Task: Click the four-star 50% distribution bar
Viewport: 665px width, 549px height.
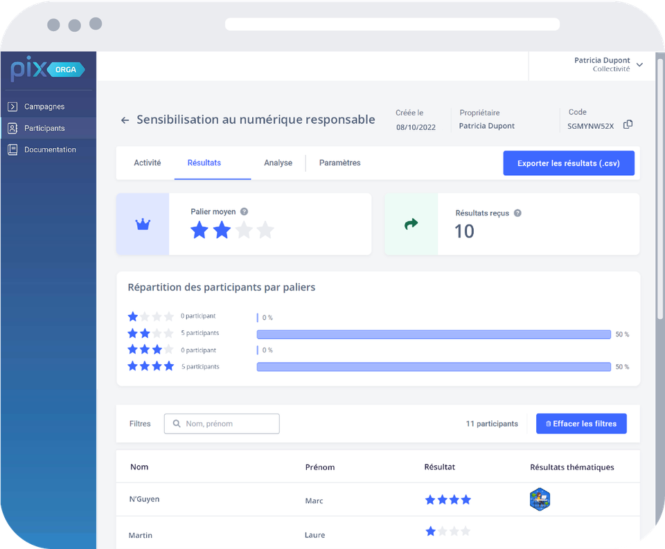Action: (x=433, y=367)
